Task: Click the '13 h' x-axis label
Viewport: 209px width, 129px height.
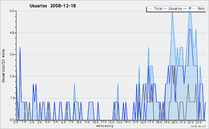Action: coord(119,122)
